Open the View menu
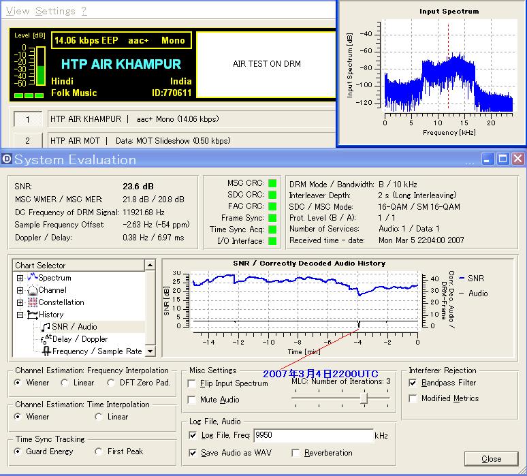This screenshot has width=527, height=476. click(x=18, y=11)
